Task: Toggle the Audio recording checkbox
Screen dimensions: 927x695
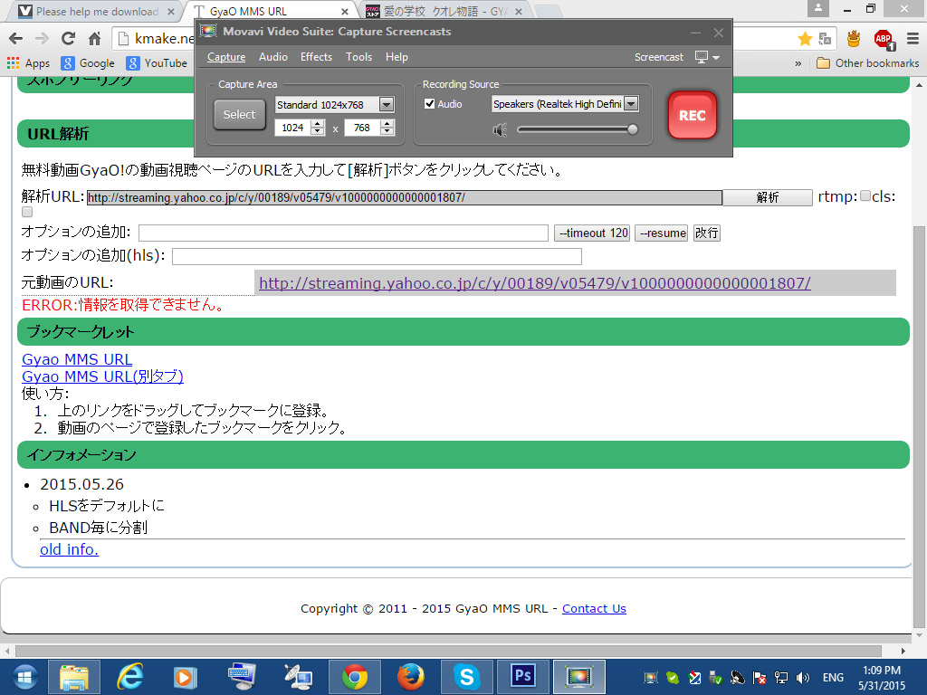Action: (x=430, y=104)
